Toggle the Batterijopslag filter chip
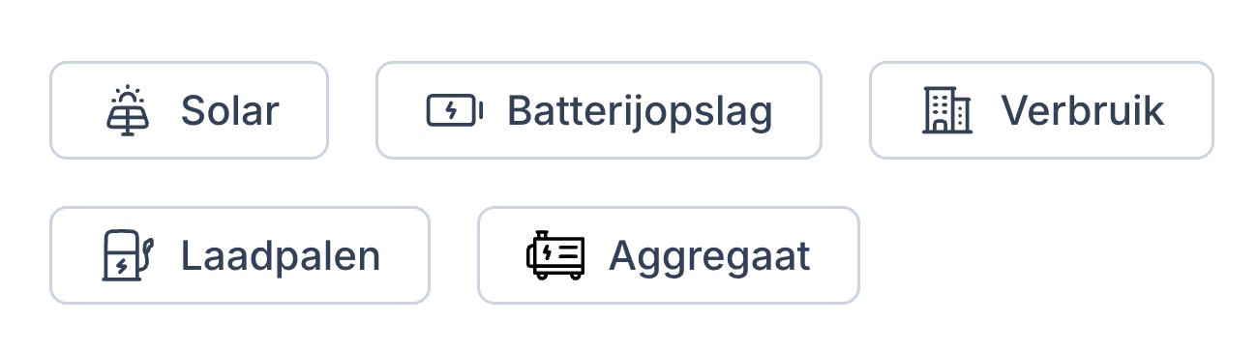1258x352 pixels. (x=599, y=110)
